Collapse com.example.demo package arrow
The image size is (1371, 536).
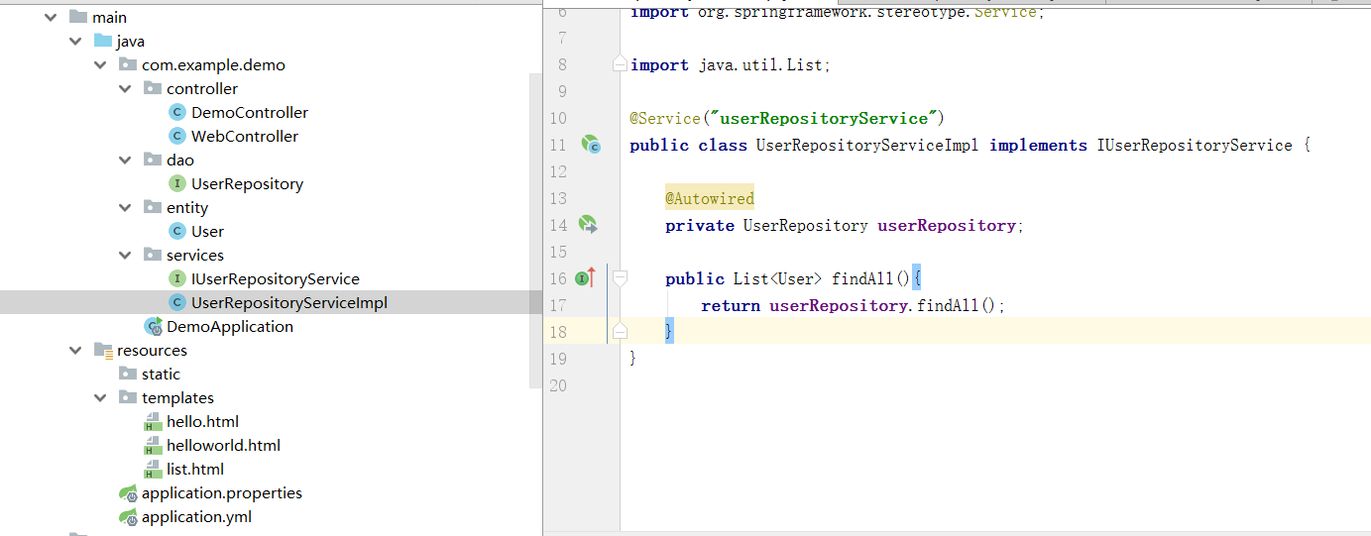coord(100,64)
